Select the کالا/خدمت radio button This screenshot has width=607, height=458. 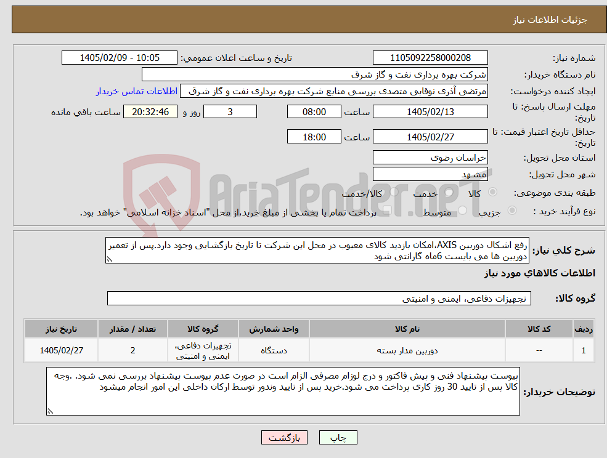pos(394,192)
